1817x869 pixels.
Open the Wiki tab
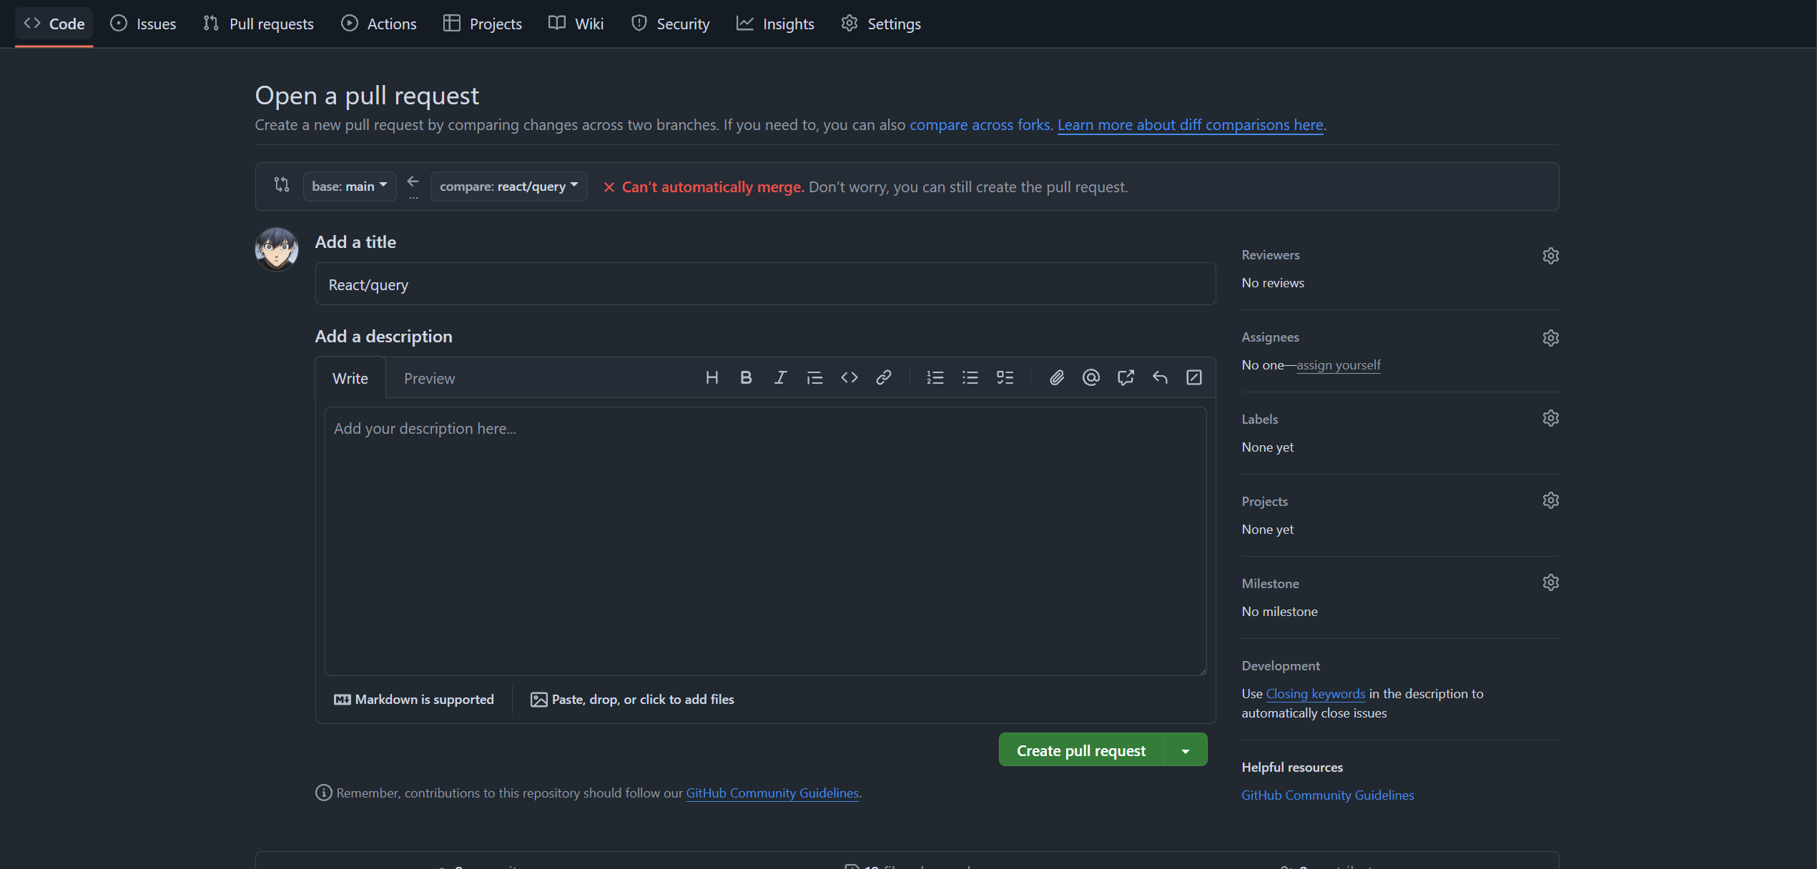pos(576,24)
